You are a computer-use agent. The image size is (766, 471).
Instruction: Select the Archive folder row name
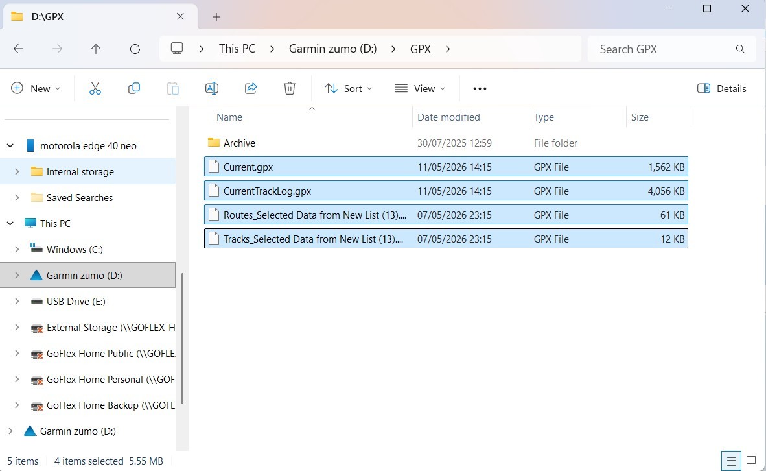(239, 143)
